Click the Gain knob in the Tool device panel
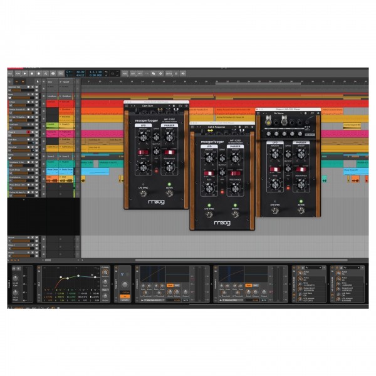 15,278
